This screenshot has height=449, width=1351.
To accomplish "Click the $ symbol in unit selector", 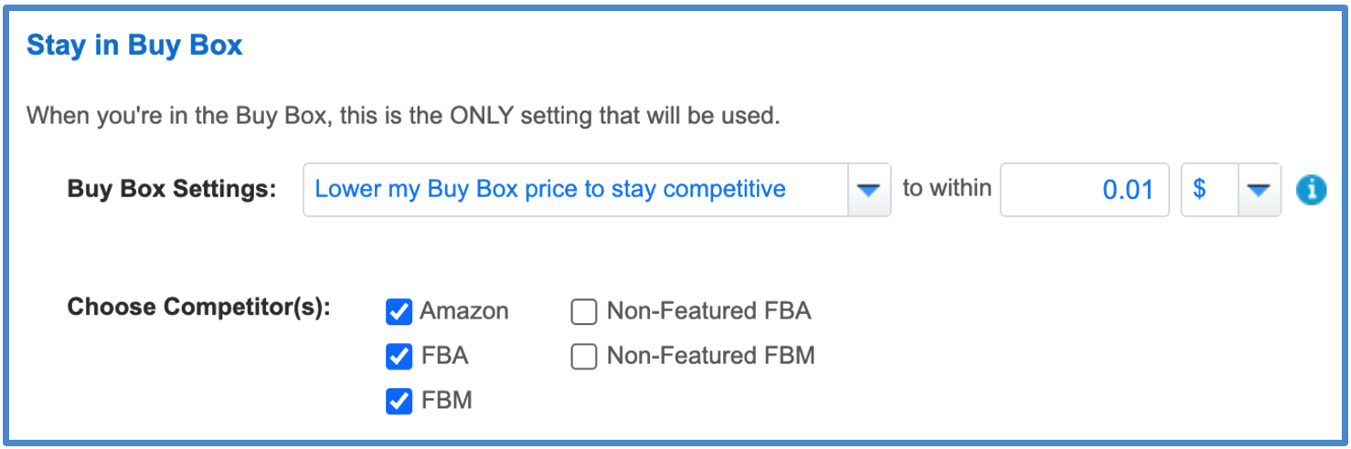I will click(1199, 189).
